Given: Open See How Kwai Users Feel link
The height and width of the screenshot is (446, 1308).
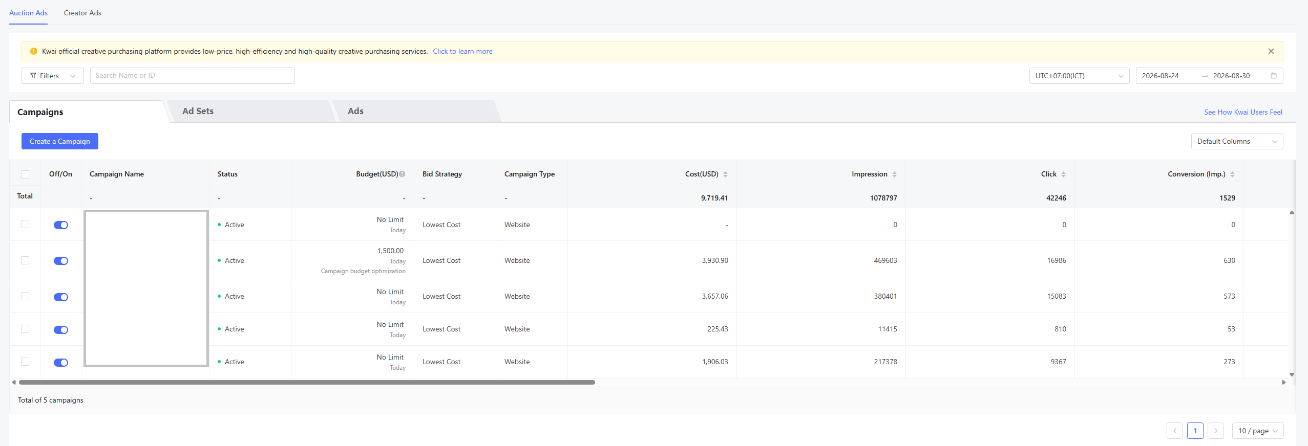Looking at the screenshot, I should tap(1243, 112).
